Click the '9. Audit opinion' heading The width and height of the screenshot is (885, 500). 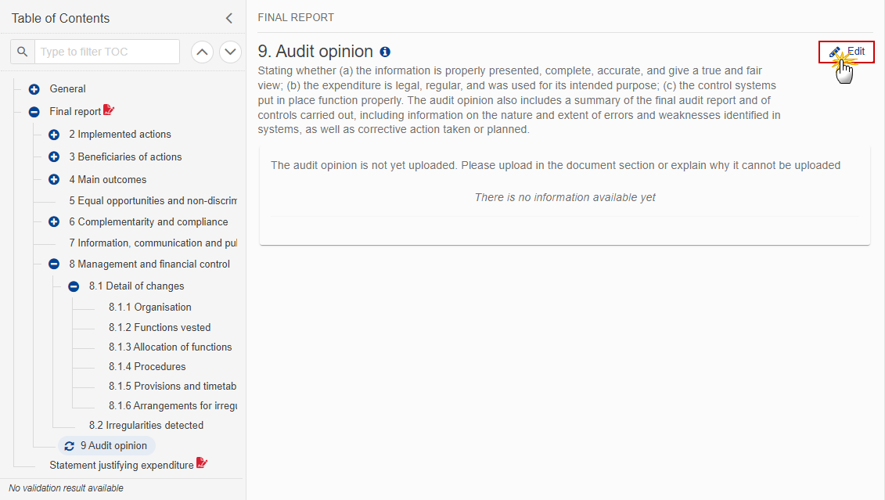coord(315,52)
